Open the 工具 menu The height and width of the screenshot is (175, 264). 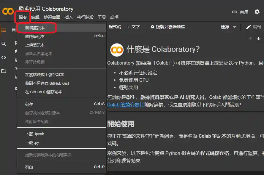[x=102, y=17]
